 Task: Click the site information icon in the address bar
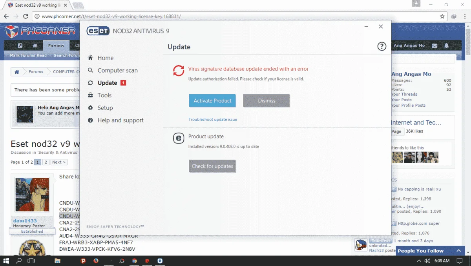coord(37,16)
